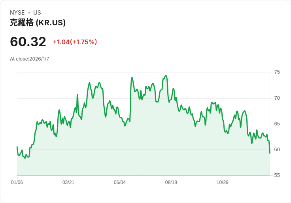The image size is (291, 203).
Task: Click the 01/06 date label
Action: (x=17, y=182)
